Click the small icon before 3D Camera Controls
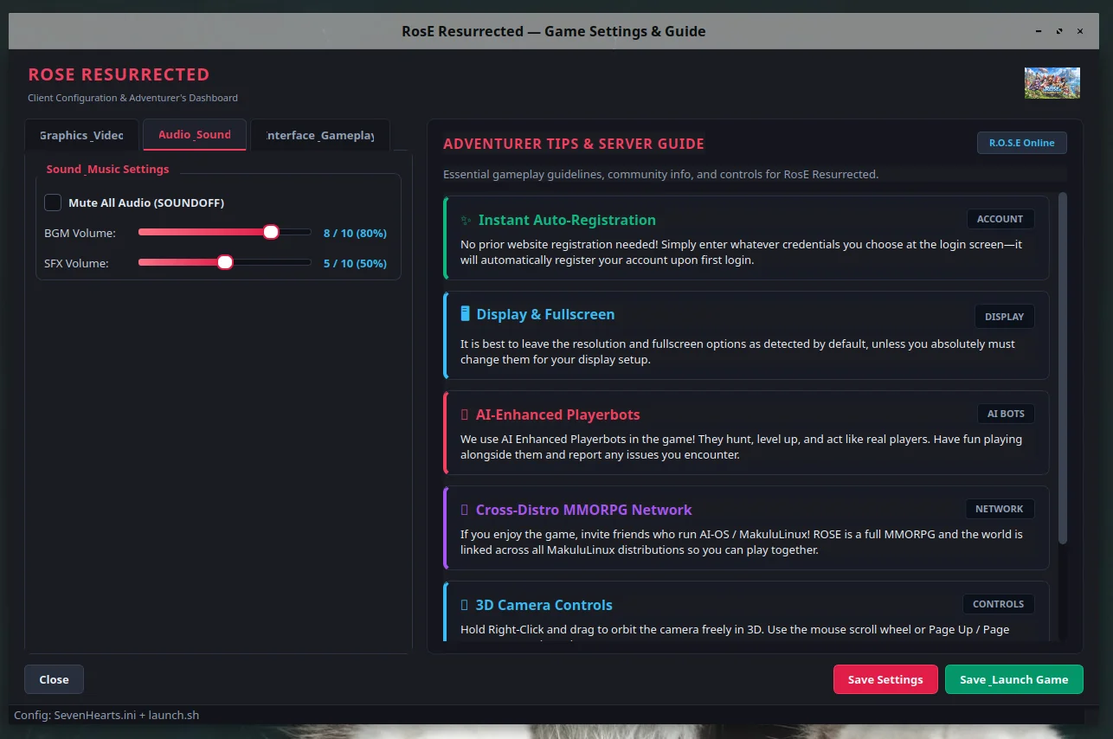 (x=465, y=606)
